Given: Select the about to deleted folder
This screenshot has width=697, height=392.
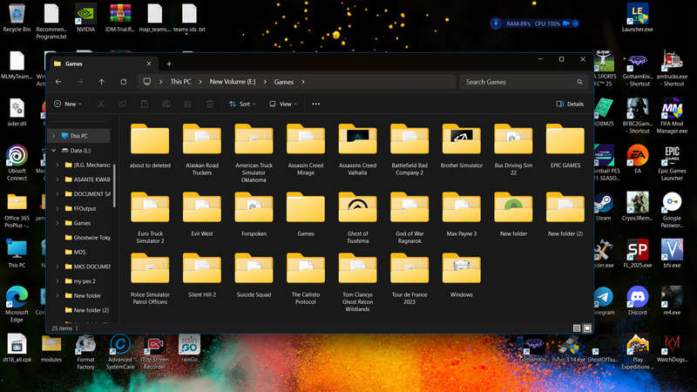Looking at the screenshot, I should pyautogui.click(x=150, y=146).
